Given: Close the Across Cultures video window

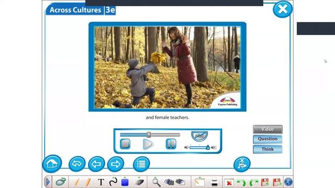Looking at the screenshot, I should (x=283, y=9).
